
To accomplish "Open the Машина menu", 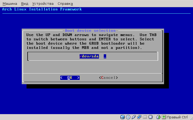I will pos(10,4).
